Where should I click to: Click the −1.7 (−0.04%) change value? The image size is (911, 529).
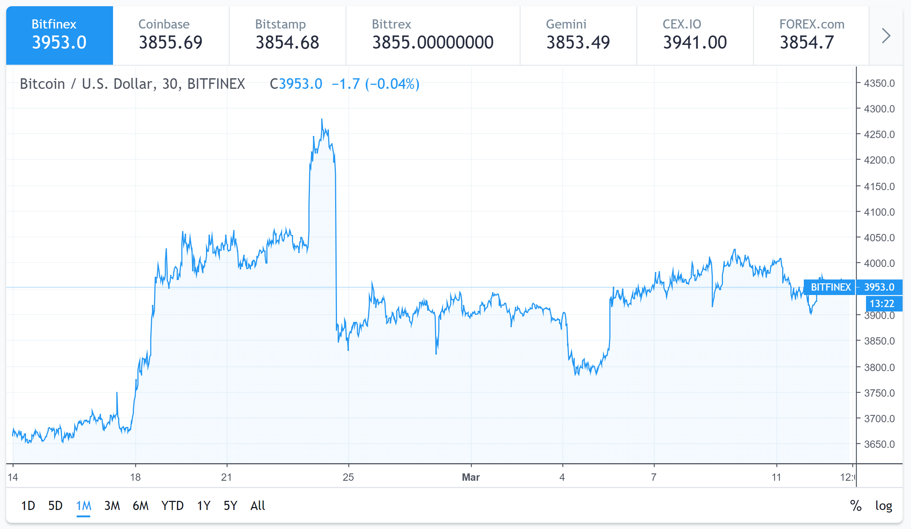pyautogui.click(x=376, y=84)
